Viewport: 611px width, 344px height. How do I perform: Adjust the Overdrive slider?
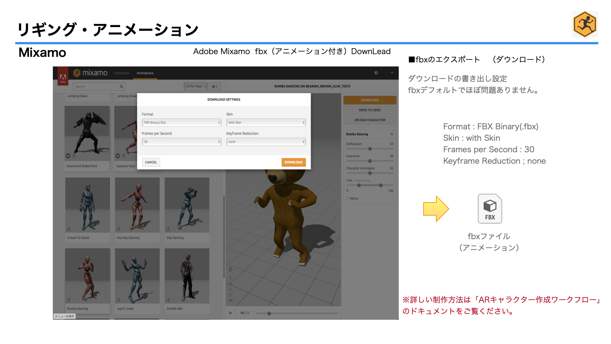[370, 161]
